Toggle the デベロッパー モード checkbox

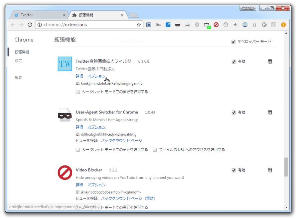tap(233, 42)
